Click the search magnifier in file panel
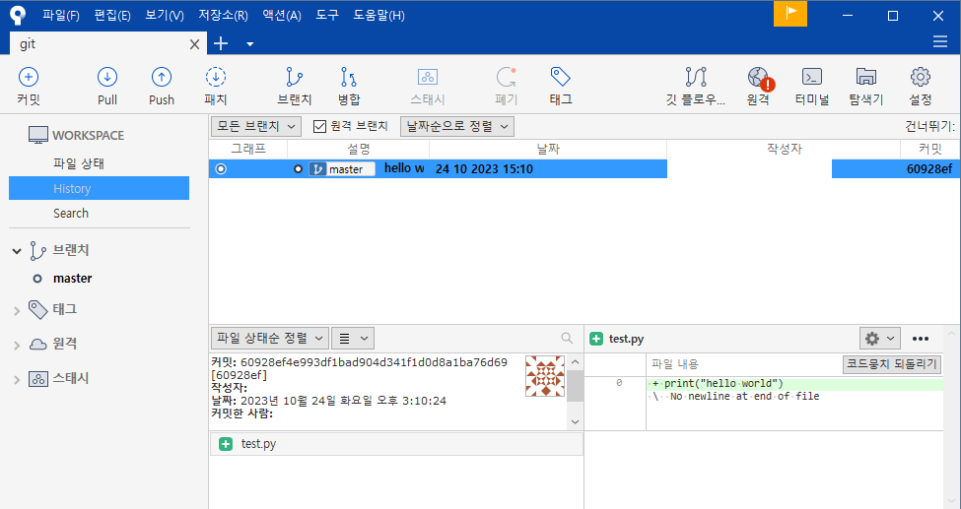Viewport: 961px width, 509px height. click(567, 338)
